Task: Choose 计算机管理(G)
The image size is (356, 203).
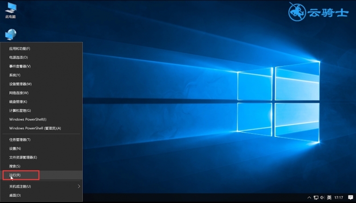Action: coord(42,110)
